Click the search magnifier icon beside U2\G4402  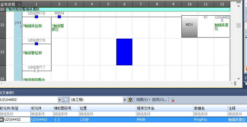[x=65, y=100]
